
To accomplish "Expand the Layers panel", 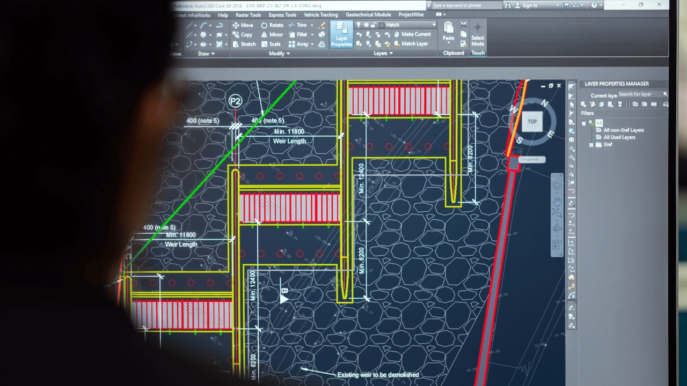I will tap(383, 53).
